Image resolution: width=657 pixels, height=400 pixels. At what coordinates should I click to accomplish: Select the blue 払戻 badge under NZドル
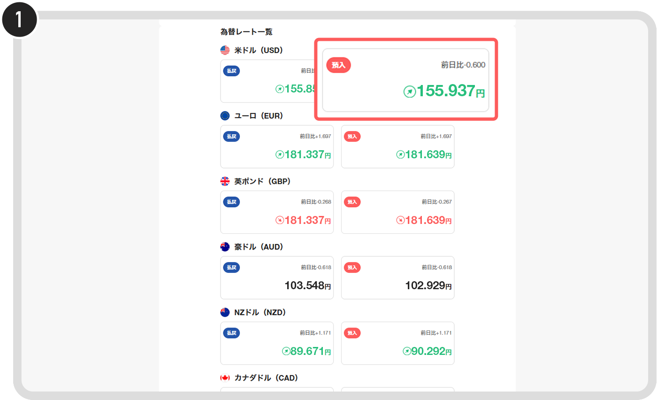point(231,333)
